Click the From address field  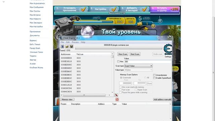pyautogui.click(x=125, y=83)
